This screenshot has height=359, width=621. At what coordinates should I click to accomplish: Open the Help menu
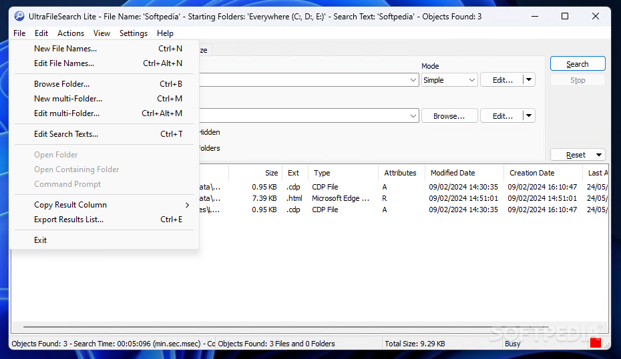pyautogui.click(x=165, y=33)
